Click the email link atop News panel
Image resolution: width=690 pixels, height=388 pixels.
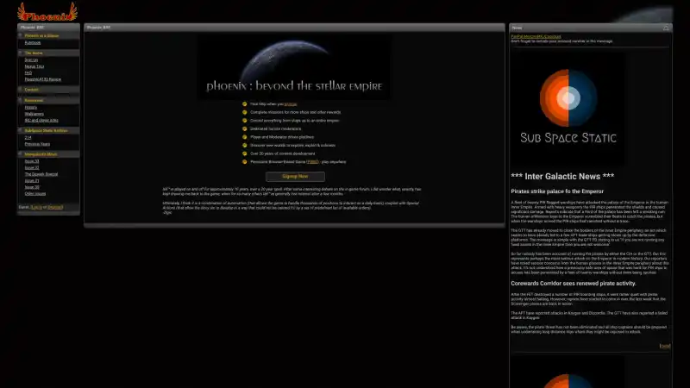(536, 36)
